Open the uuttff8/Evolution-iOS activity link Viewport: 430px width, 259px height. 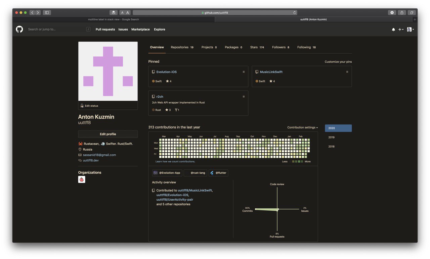click(172, 195)
